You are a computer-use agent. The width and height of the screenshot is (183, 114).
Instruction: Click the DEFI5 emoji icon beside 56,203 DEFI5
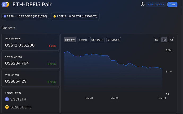click(7, 107)
